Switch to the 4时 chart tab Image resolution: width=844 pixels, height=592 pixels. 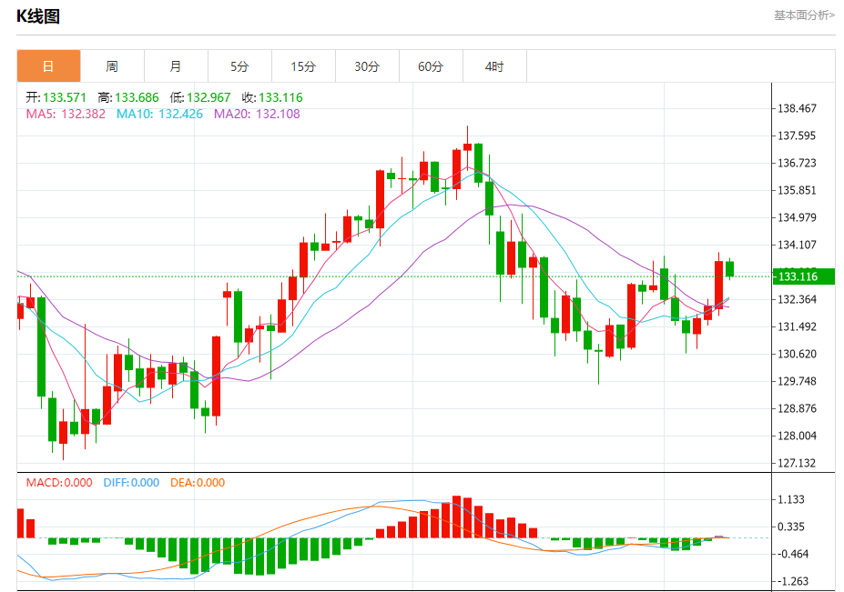(x=494, y=66)
